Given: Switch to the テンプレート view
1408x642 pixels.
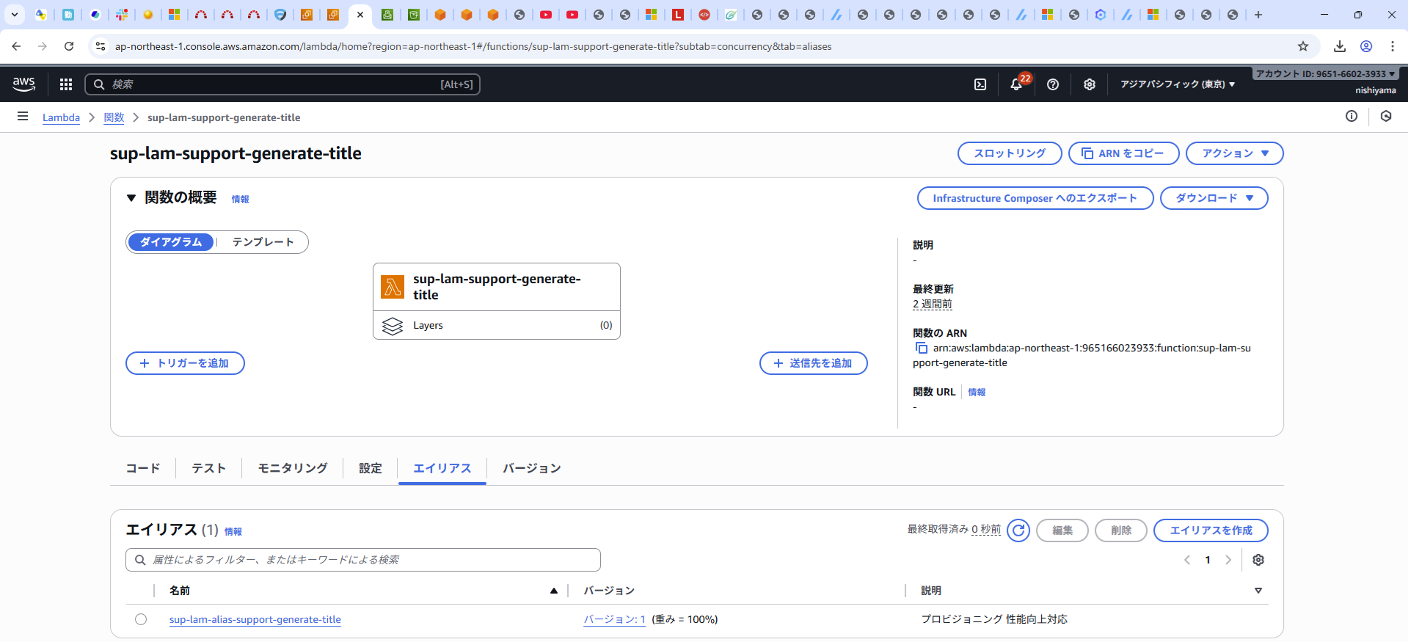Looking at the screenshot, I should coord(263,242).
